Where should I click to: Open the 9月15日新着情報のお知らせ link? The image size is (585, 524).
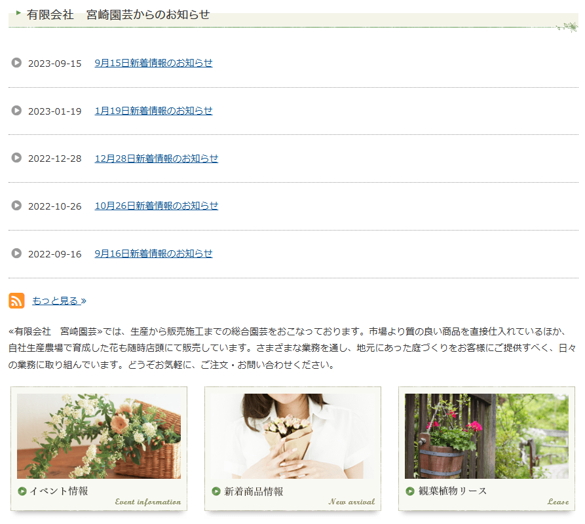coord(154,63)
